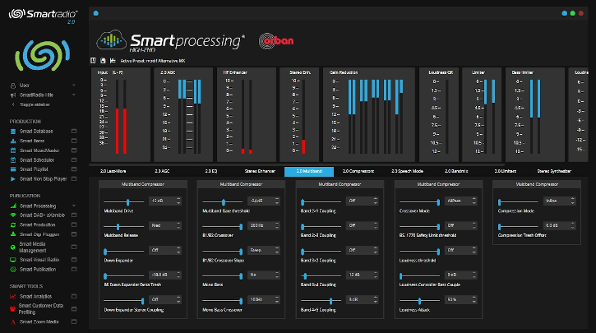Click the Smart Visual Radio monitor icon

pos(13,260)
